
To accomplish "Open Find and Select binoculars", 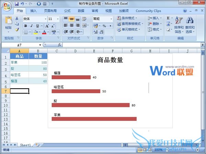I will click(190, 25).
